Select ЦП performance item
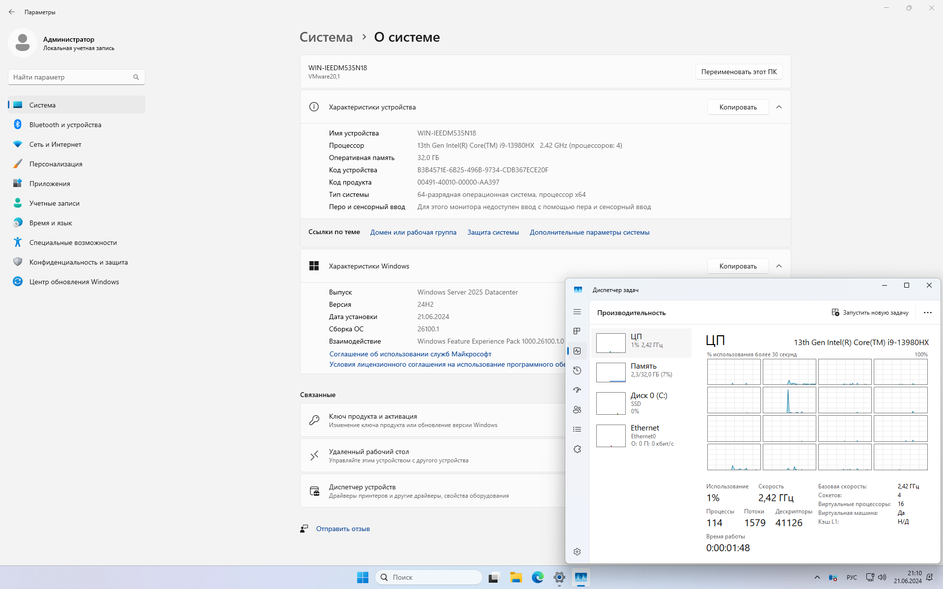This screenshot has width=943, height=589. [642, 343]
